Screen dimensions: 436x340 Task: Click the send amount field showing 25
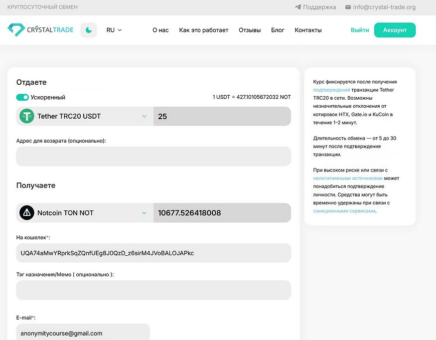[222, 116]
